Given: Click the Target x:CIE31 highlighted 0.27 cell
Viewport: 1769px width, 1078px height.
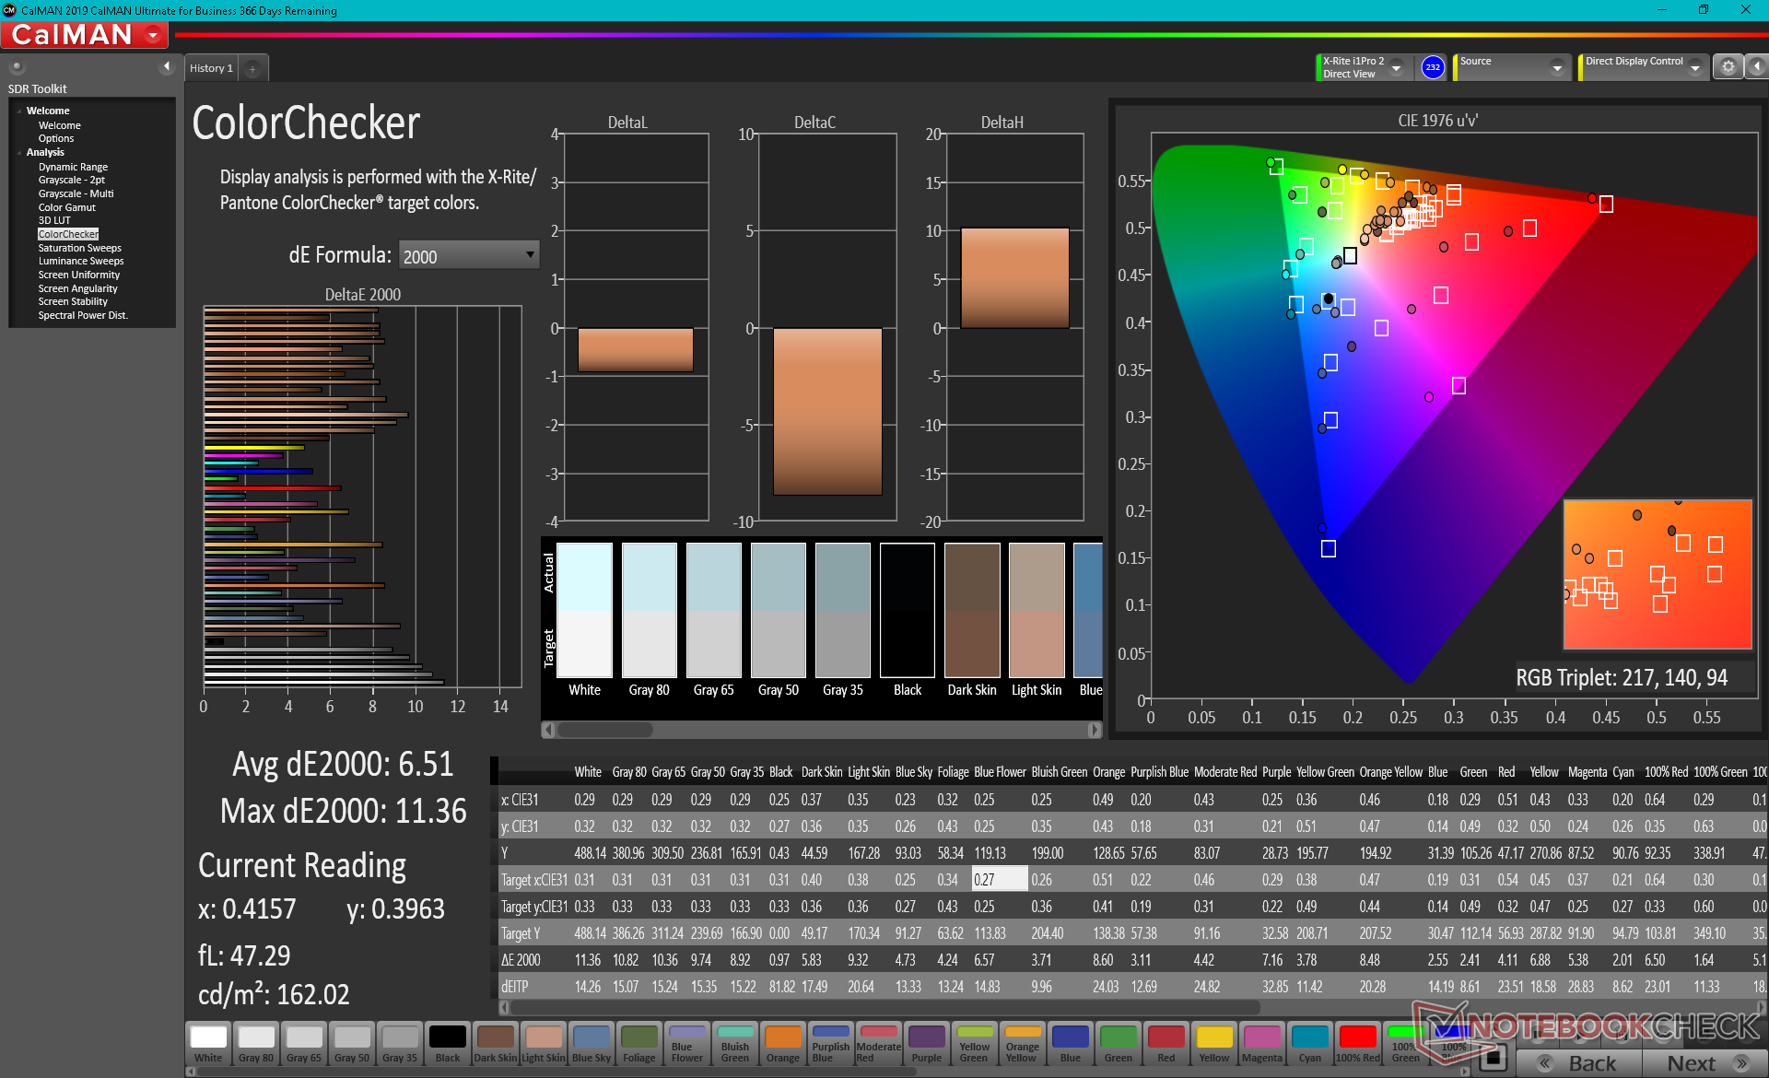Looking at the screenshot, I should coord(1000,879).
